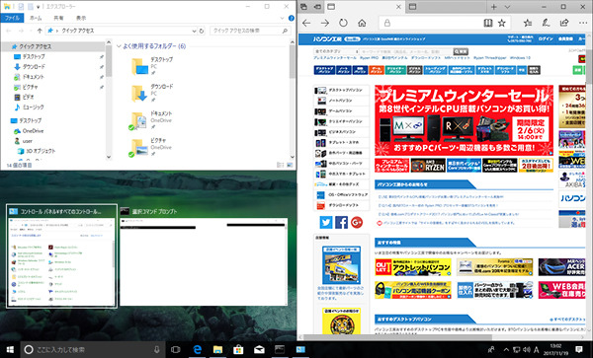Open Facebook icon on shop page
Image resolution: width=593 pixels, height=358 pixels.
click(341, 222)
